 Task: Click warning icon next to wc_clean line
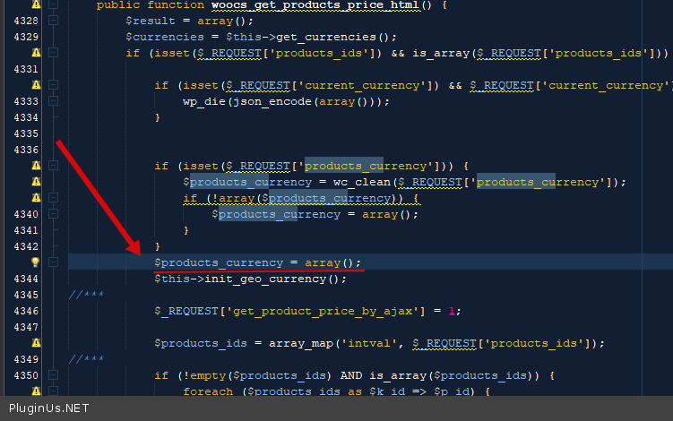pyautogui.click(x=36, y=182)
